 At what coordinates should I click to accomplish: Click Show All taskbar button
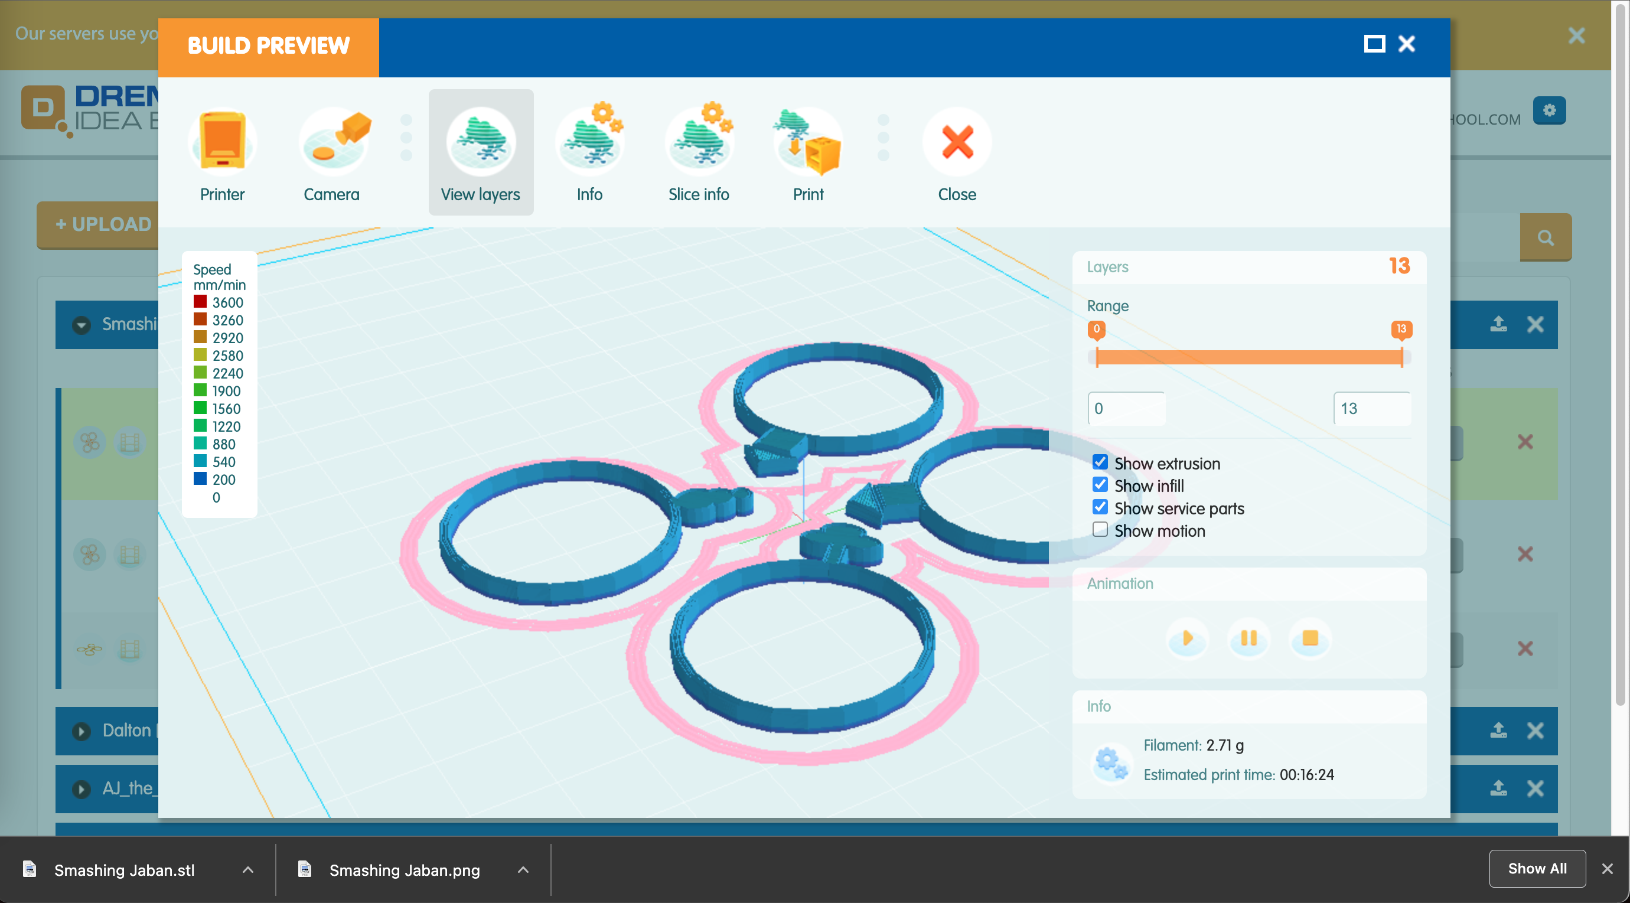pyautogui.click(x=1537, y=870)
